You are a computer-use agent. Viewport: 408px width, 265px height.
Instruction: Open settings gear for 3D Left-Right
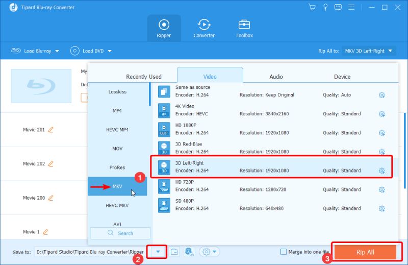point(381,171)
